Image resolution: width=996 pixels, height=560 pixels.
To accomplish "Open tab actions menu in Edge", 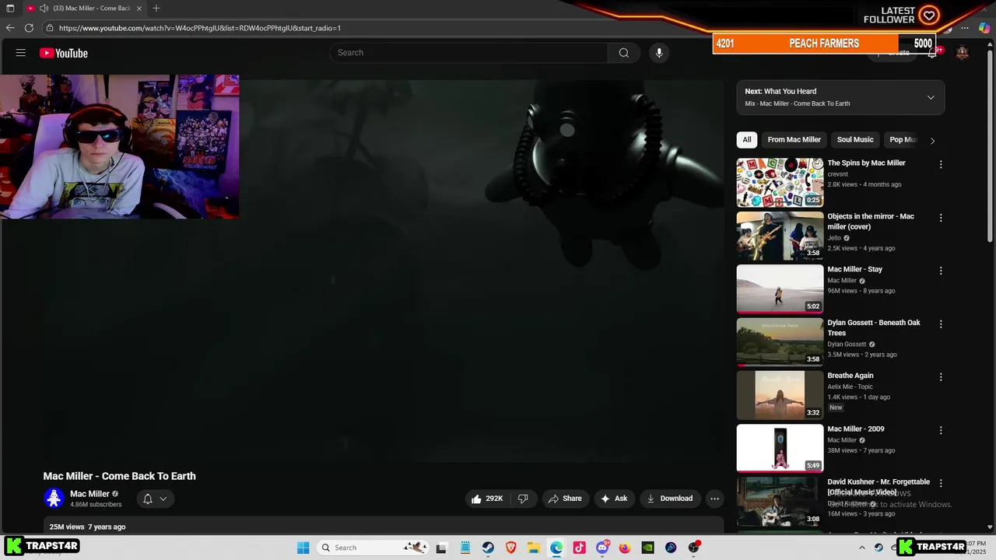I will [x=10, y=9].
